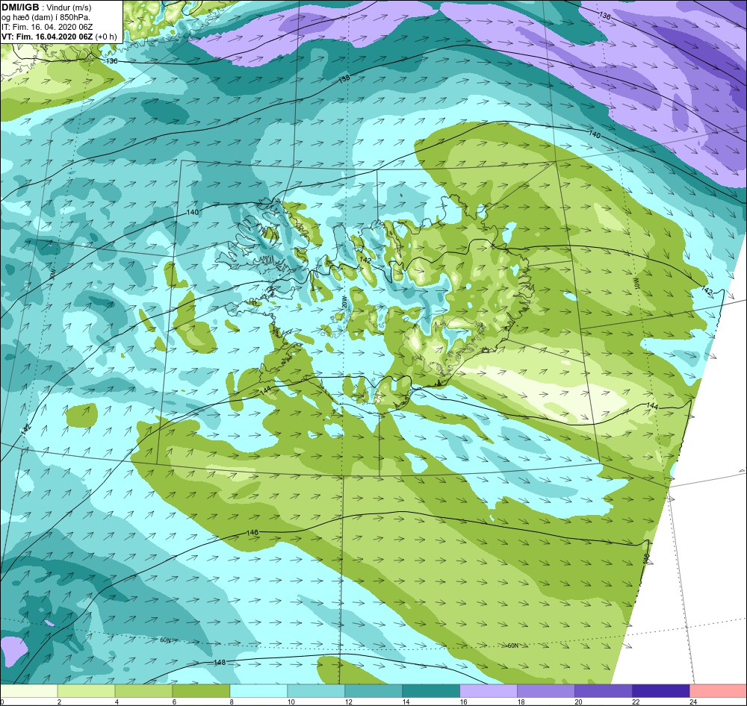
Task: Select the western '60N' latitude label
Action: pyautogui.click(x=165, y=640)
